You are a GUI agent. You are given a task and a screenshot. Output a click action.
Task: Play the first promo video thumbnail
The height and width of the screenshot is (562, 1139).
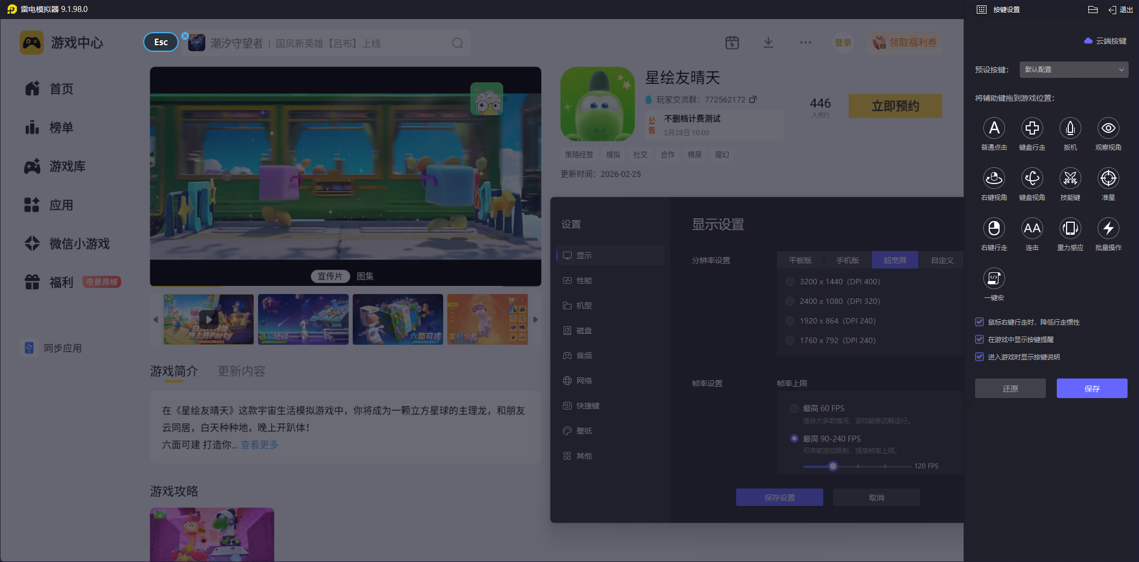(209, 319)
